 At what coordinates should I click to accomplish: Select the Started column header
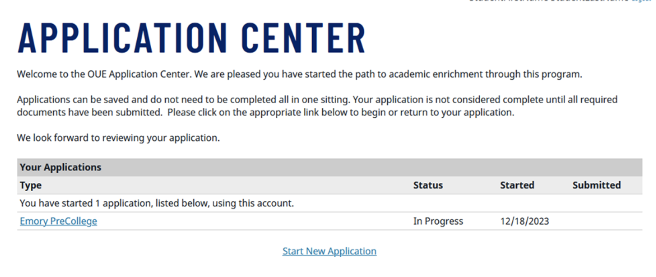[517, 186]
